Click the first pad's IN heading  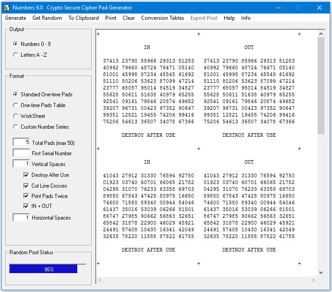click(x=147, y=47)
